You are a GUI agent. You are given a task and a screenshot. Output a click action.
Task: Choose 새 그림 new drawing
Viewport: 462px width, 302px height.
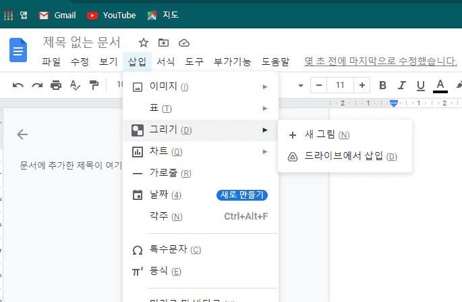(x=345, y=135)
